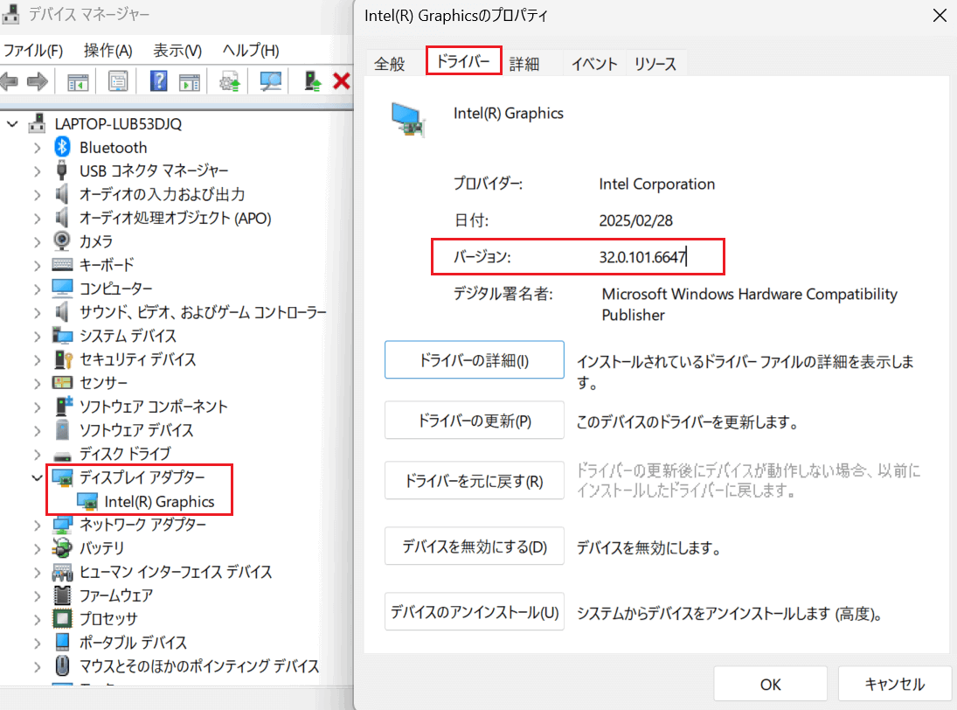Collapse the LAPTOP-LUB53DJQ root node

click(x=12, y=124)
